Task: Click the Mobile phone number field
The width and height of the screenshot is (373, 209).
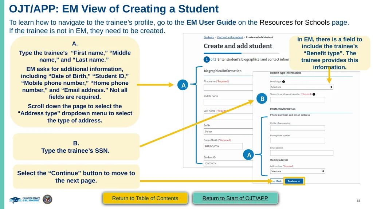Action: tap(297, 128)
